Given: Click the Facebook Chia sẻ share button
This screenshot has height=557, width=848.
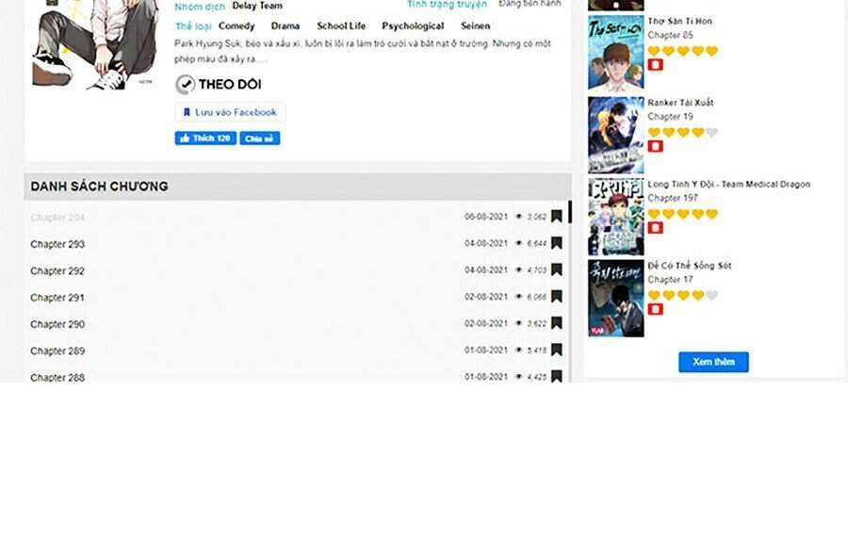Looking at the screenshot, I should pos(259,139).
